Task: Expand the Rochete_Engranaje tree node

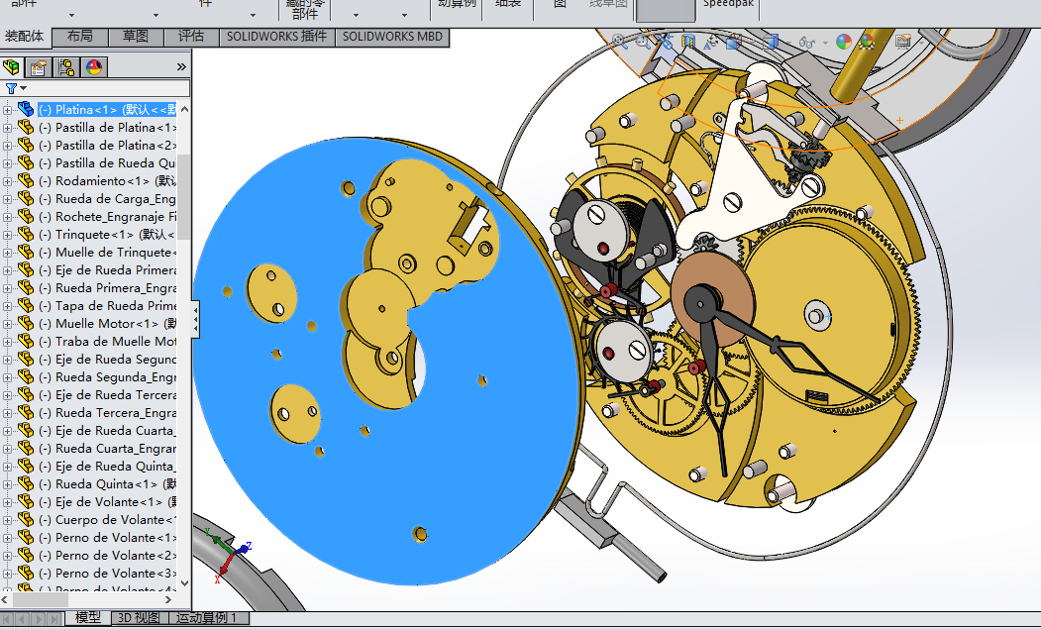Action: tap(7, 217)
